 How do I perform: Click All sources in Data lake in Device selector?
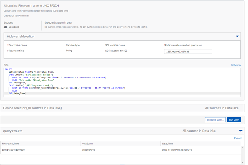pos(222,108)
